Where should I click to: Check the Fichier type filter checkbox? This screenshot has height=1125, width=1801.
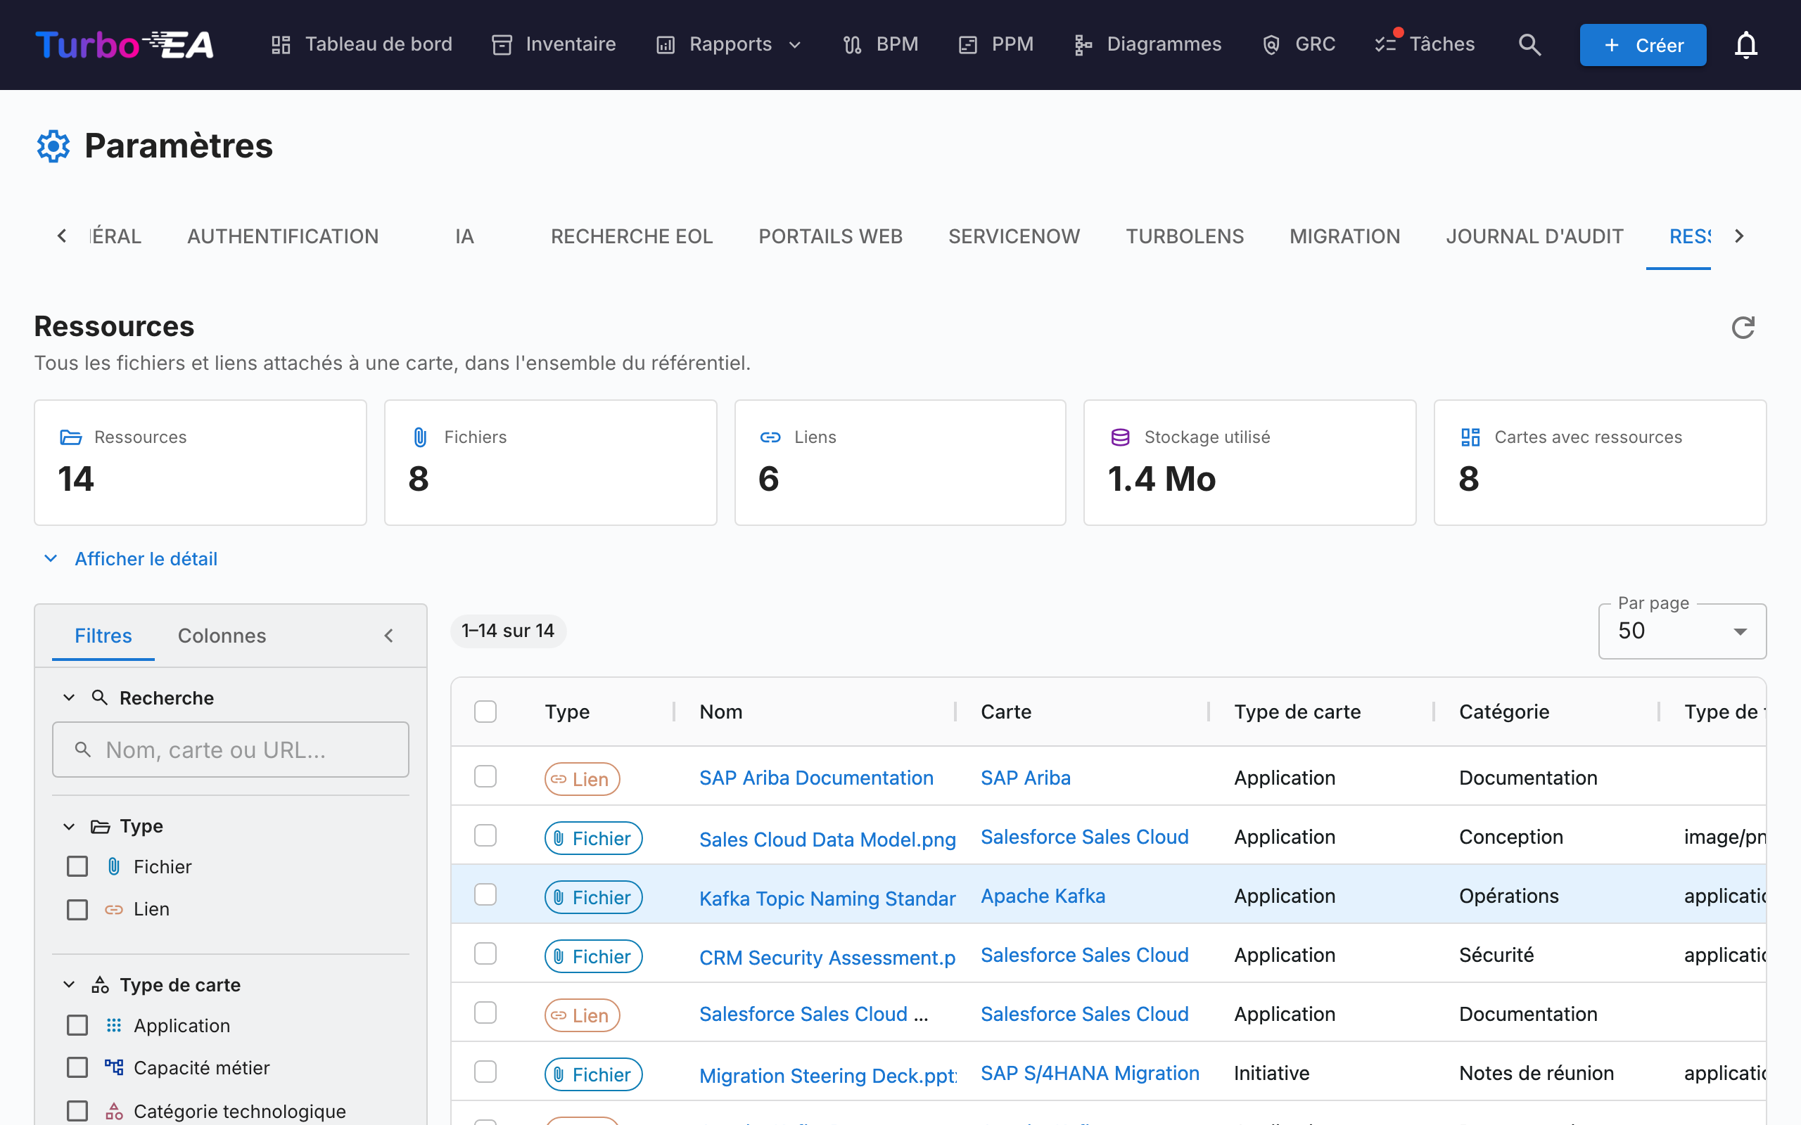[77, 866]
